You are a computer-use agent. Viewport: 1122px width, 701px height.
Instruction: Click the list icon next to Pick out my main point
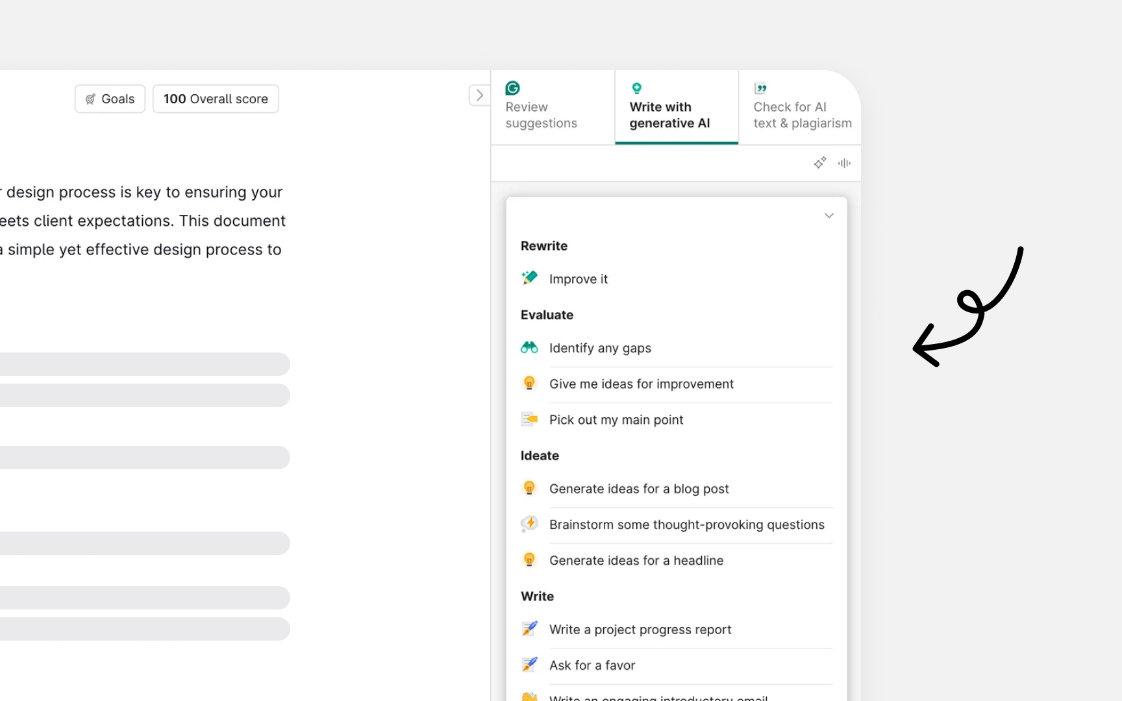coord(529,419)
